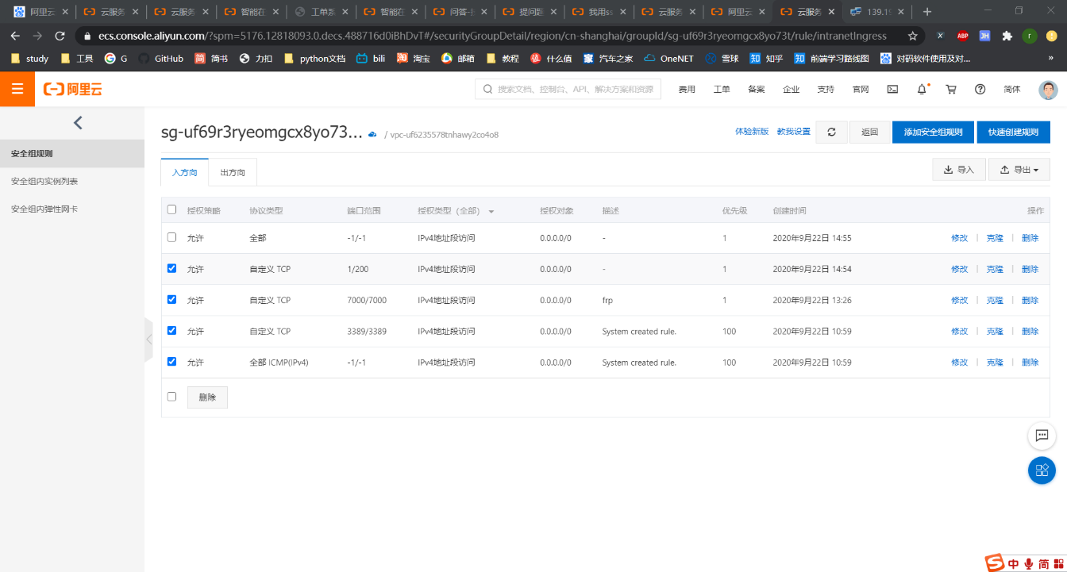This screenshot has width=1067, height=572.
Task: Open the 企业 top menu
Action: (791, 90)
